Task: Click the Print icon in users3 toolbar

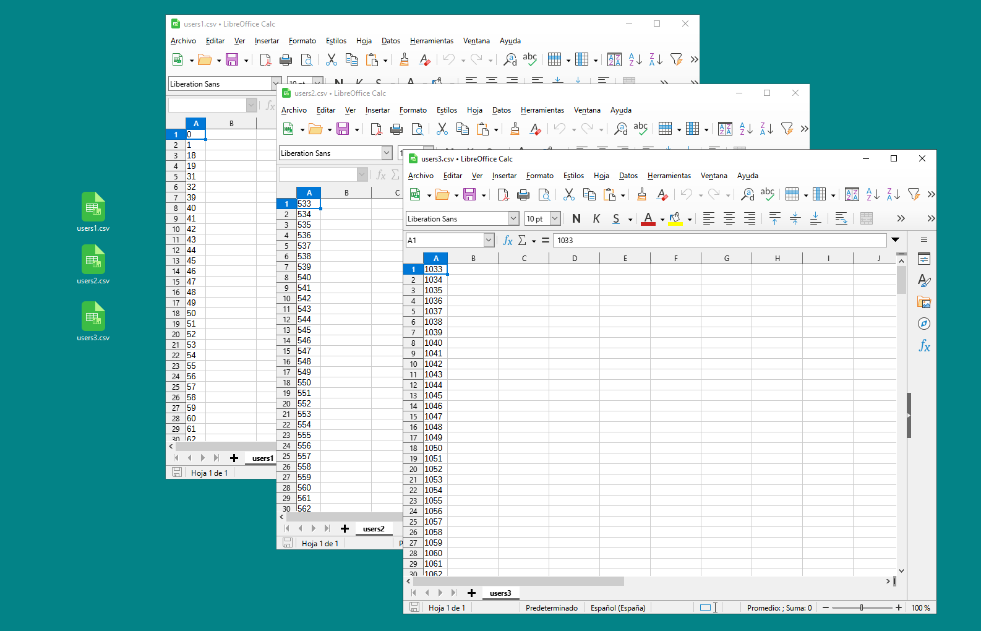Action: [x=523, y=195]
